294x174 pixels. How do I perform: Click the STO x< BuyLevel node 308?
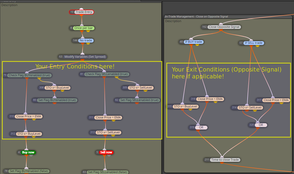pos(54,88)
